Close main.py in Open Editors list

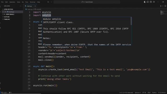click(x=5, y=12)
